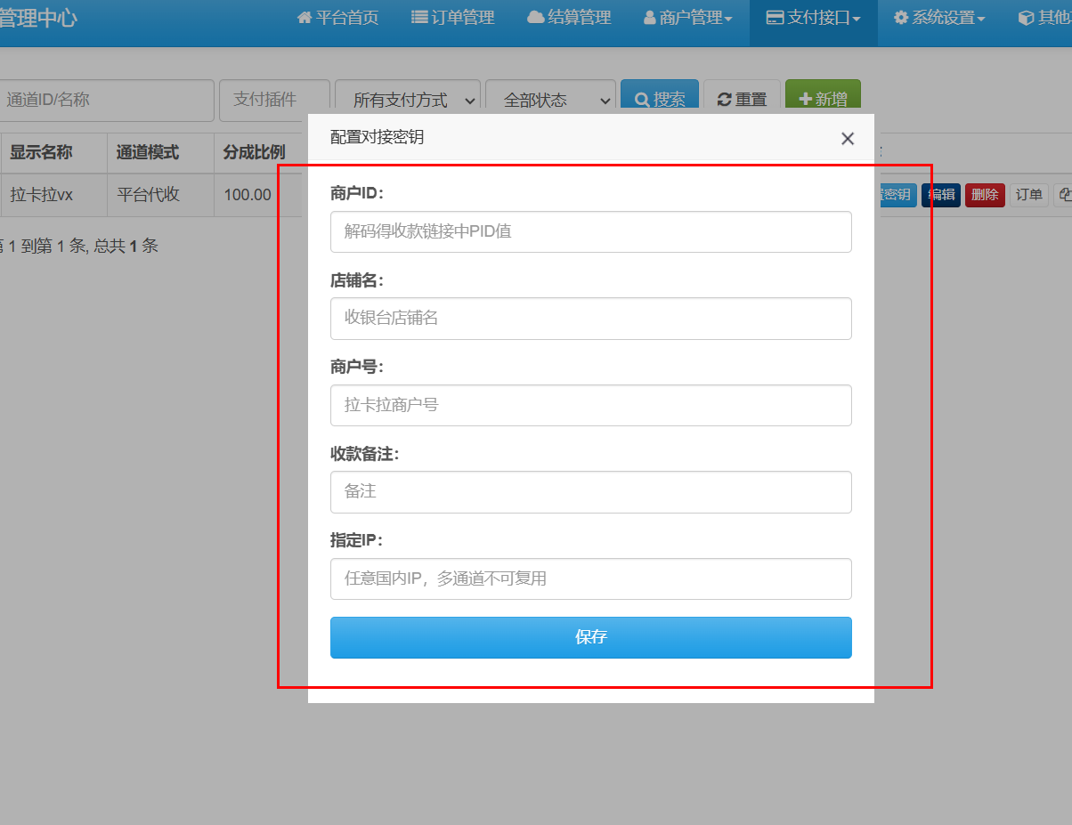Viewport: 1072px width, 825px height.
Task: Click the cloud icon for 结算管理
Action: click(x=535, y=18)
